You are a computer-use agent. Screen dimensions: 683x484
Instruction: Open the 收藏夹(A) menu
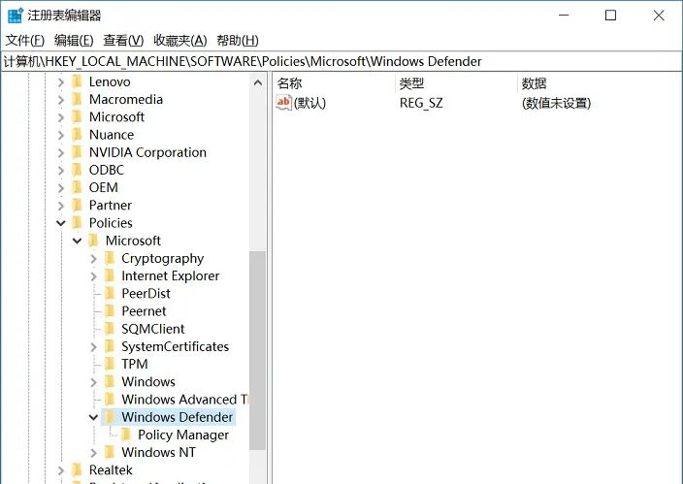coord(179,41)
